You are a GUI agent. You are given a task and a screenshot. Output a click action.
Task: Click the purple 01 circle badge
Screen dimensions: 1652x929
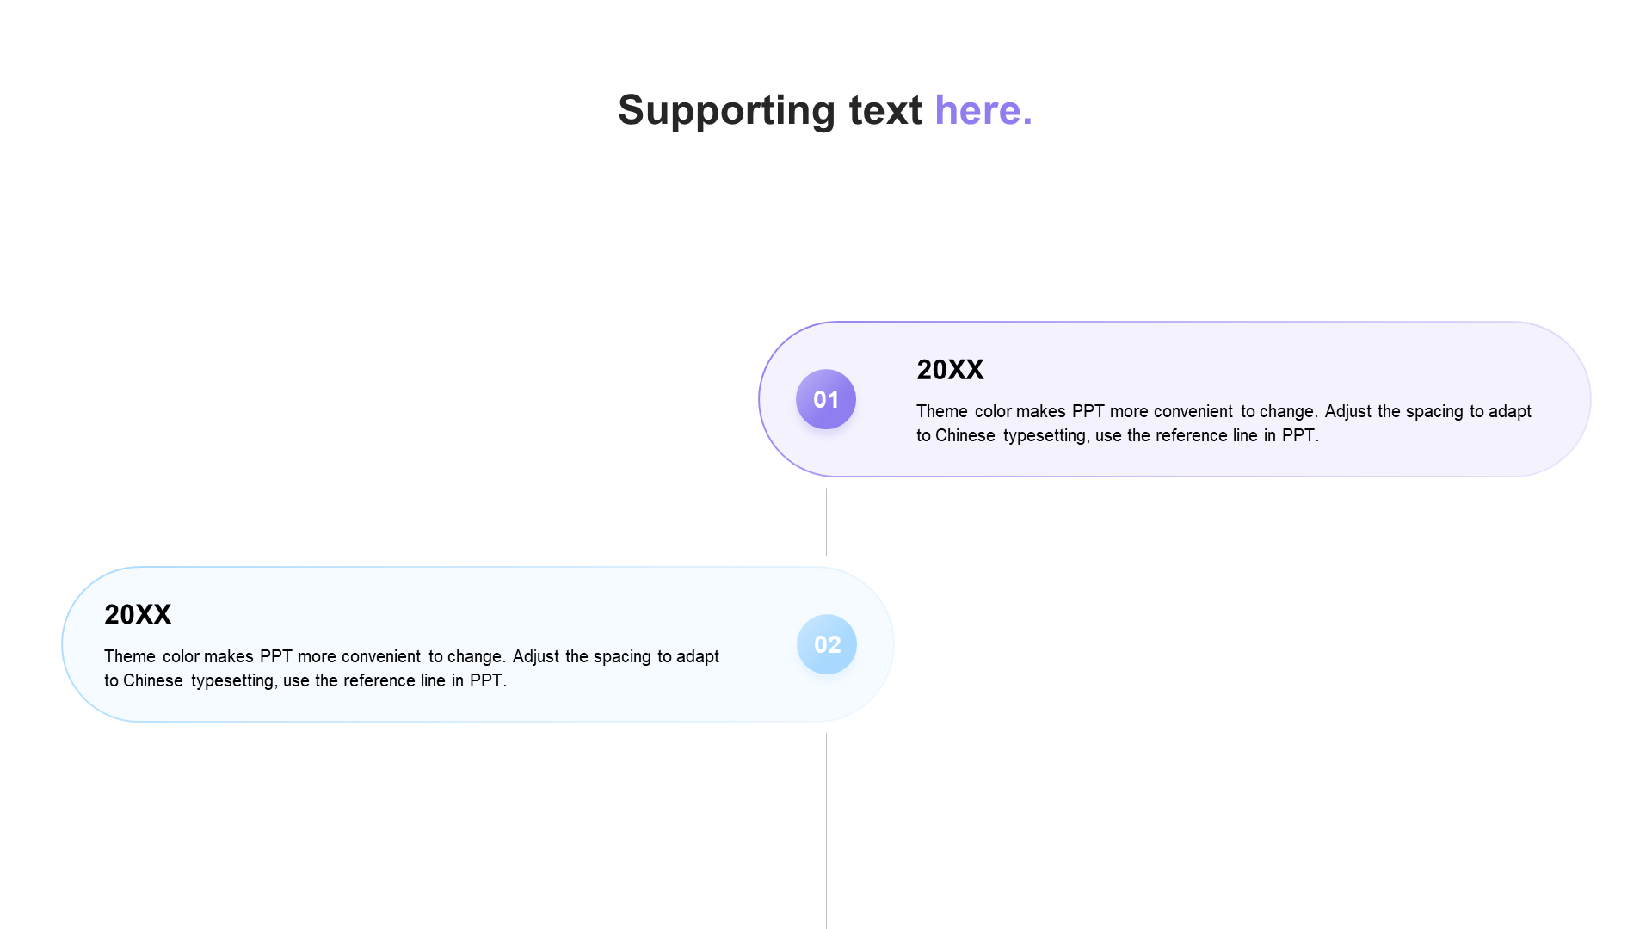pos(826,399)
